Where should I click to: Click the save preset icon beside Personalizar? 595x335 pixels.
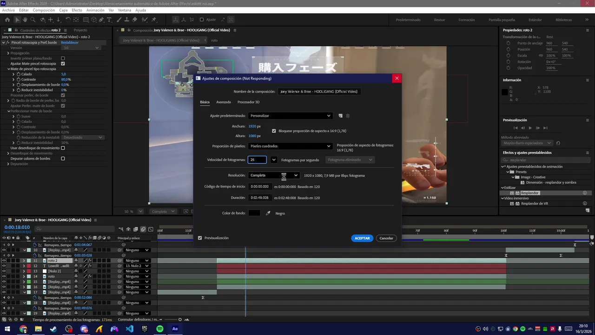(340, 116)
